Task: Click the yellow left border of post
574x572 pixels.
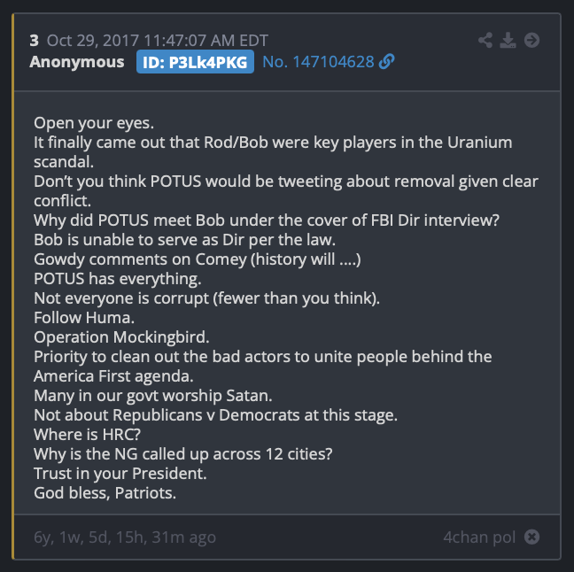Action: click(13, 286)
